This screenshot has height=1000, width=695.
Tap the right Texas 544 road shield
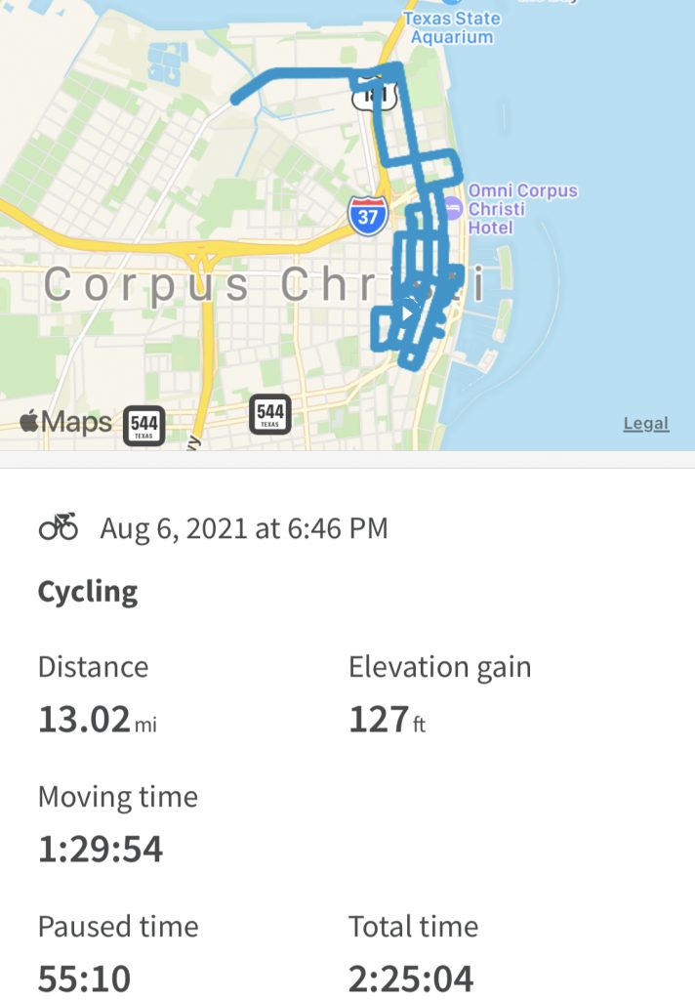point(269,414)
